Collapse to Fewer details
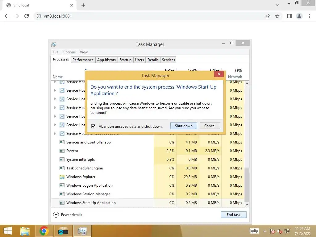This screenshot has height=237, width=316. [68, 215]
